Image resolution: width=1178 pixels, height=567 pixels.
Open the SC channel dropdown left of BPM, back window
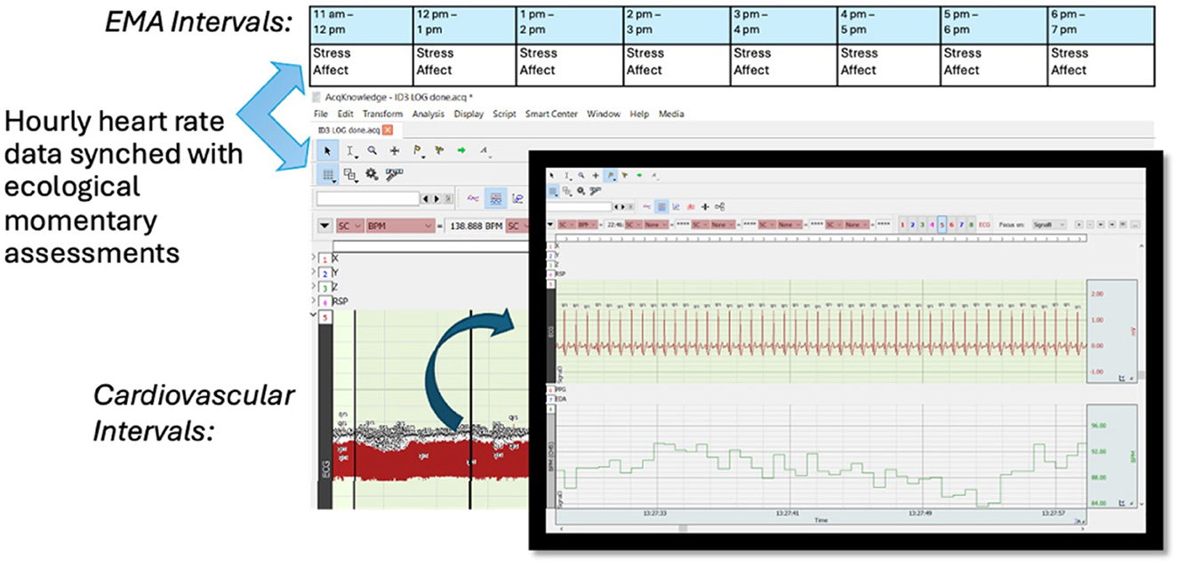(x=349, y=226)
